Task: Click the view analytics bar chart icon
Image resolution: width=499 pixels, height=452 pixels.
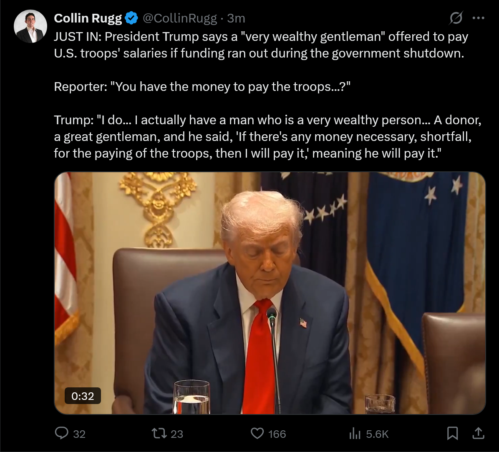Action: tap(355, 433)
